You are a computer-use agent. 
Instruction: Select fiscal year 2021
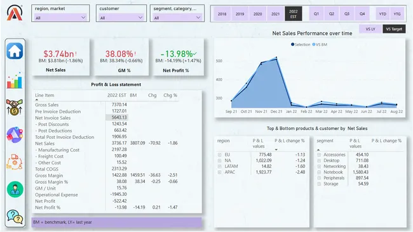click(x=276, y=14)
